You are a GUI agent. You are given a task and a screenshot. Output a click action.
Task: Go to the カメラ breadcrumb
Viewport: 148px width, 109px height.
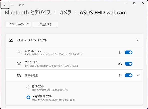click(x=65, y=13)
